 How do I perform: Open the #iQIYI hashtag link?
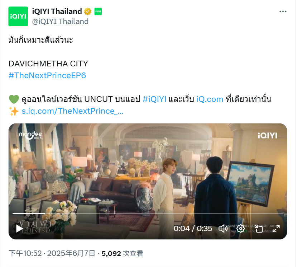pyautogui.click(x=154, y=99)
